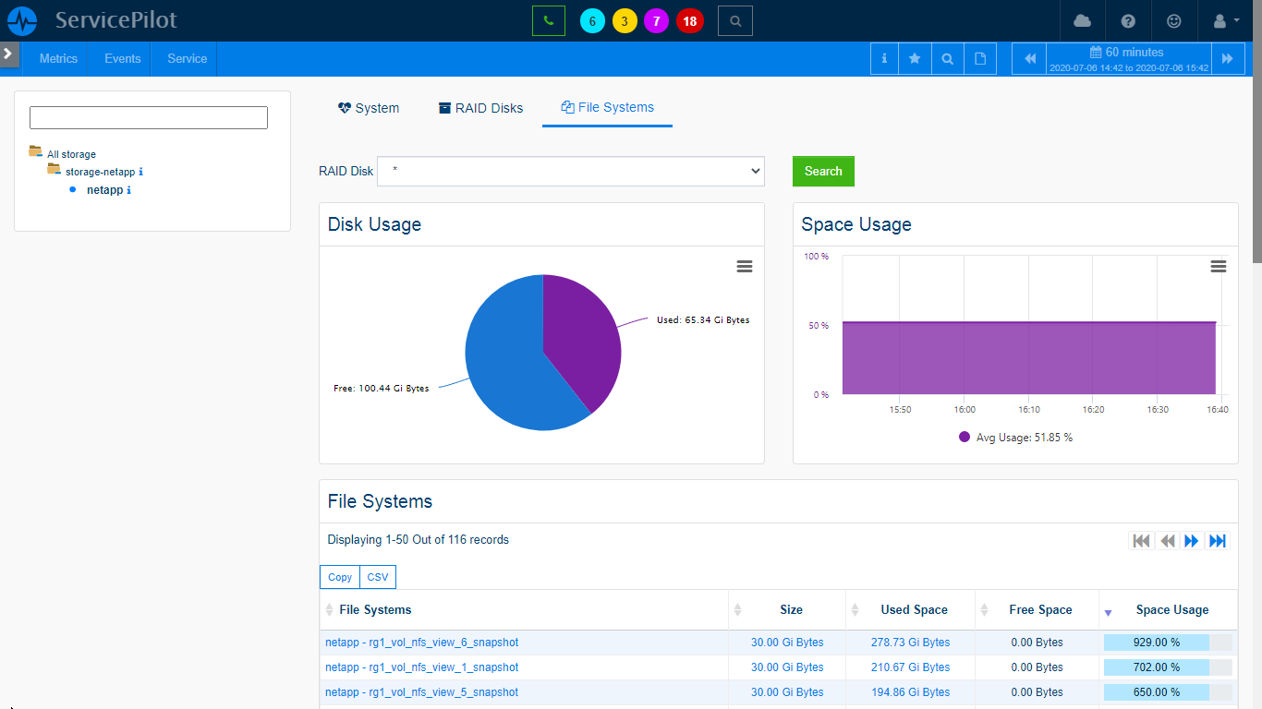1262x709 pixels.
Task: Toggle Space Usage column sort order
Action: (1108, 610)
